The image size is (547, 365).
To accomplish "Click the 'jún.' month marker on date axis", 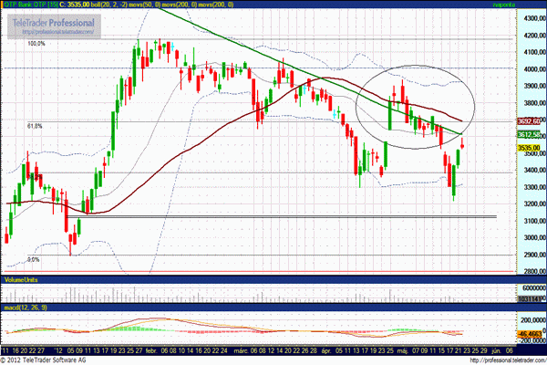I will (x=497, y=350).
